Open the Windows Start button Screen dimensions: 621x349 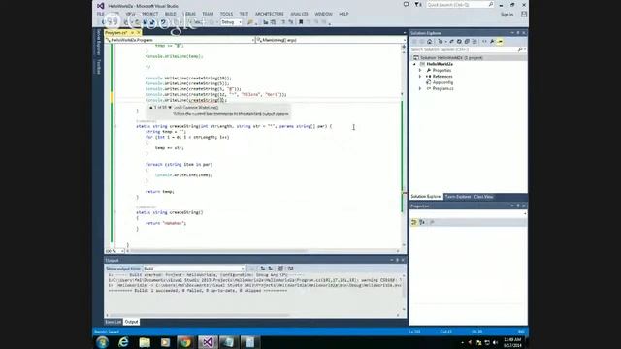point(102,342)
